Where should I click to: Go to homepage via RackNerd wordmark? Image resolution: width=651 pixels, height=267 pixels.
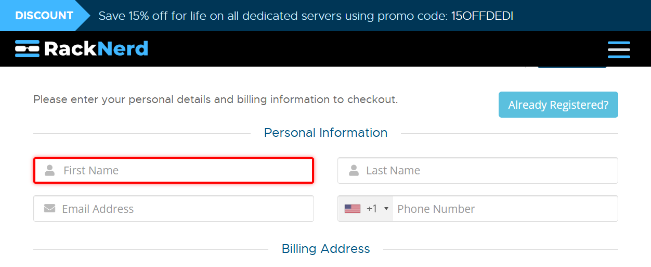(x=96, y=48)
